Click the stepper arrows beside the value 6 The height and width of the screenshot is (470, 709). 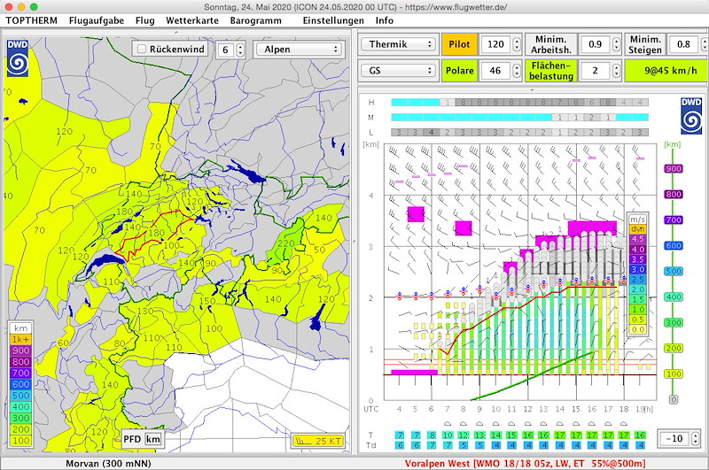[x=238, y=50]
